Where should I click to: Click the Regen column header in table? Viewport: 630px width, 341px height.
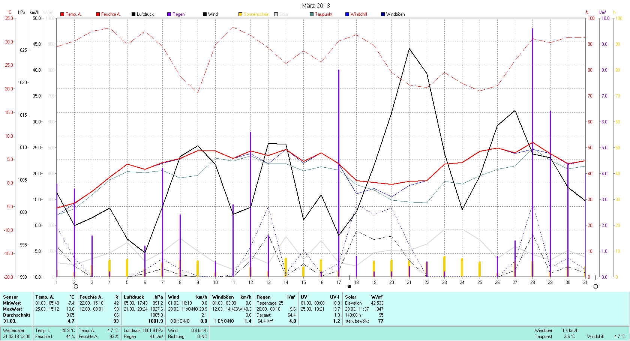point(264,297)
